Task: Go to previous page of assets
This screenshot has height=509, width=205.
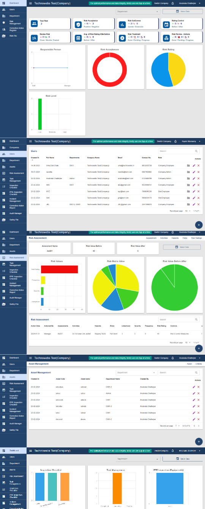Action: pyautogui.click(x=194, y=426)
